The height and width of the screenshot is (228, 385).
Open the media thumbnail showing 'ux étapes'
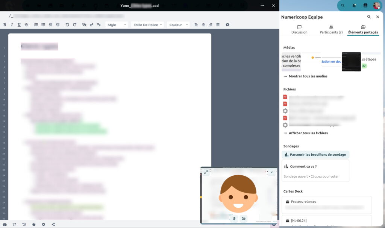click(x=371, y=62)
